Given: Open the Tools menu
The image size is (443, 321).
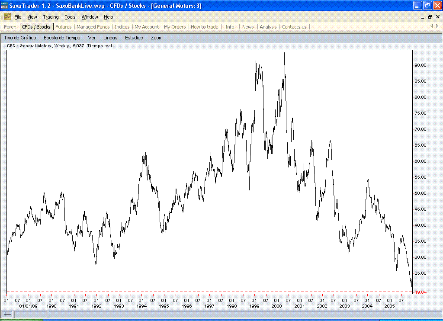Looking at the screenshot, I should [70, 17].
